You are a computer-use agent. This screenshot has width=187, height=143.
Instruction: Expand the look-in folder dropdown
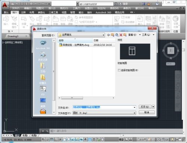(x=103, y=35)
